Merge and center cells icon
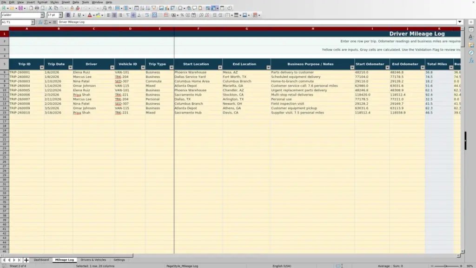The width and height of the screenshot is (476, 268). tap(154, 15)
